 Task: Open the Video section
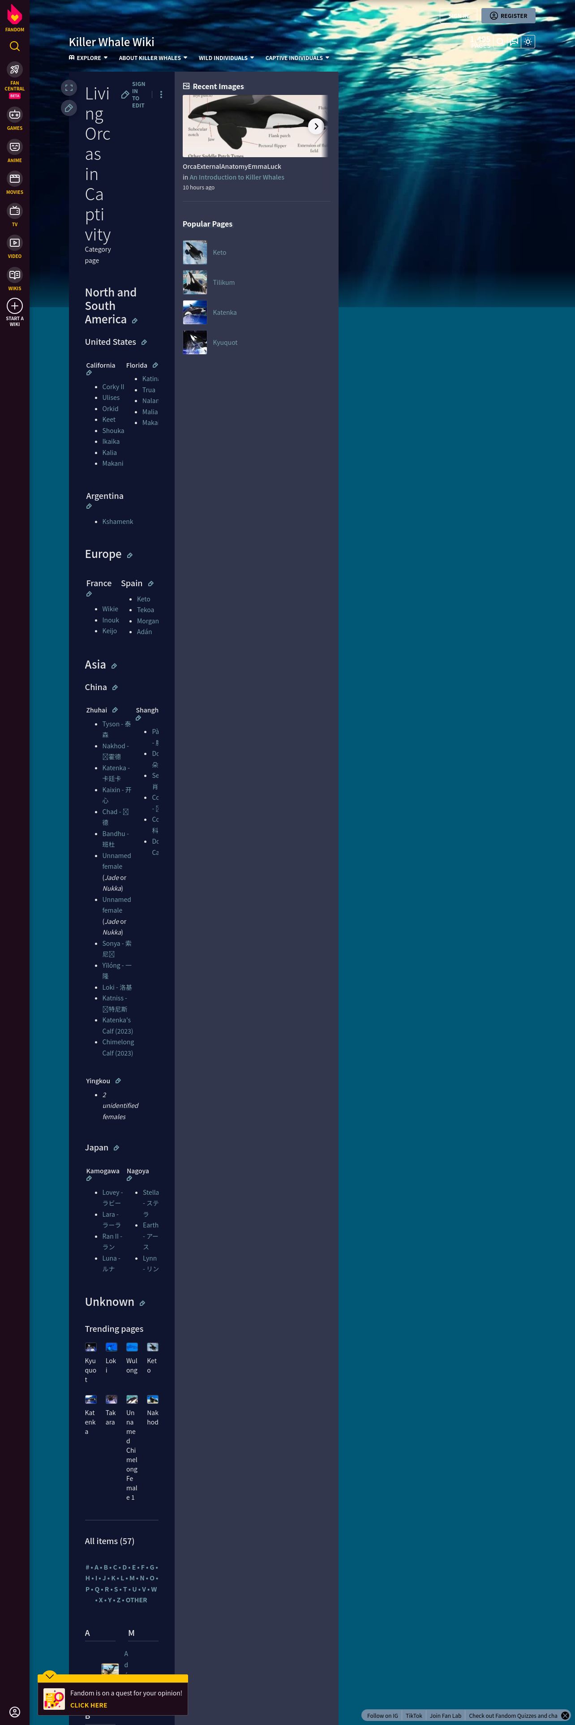click(x=15, y=247)
